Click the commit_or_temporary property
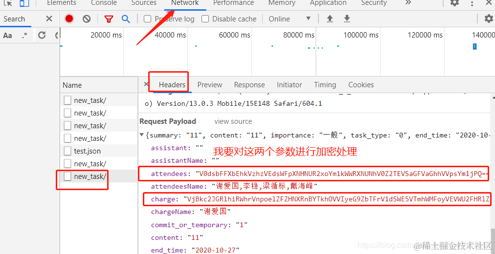The image size is (495, 254). tap(189, 225)
